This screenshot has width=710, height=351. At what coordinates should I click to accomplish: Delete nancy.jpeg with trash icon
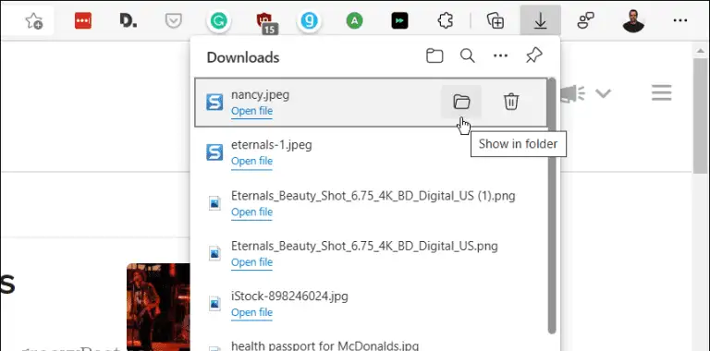[511, 102]
